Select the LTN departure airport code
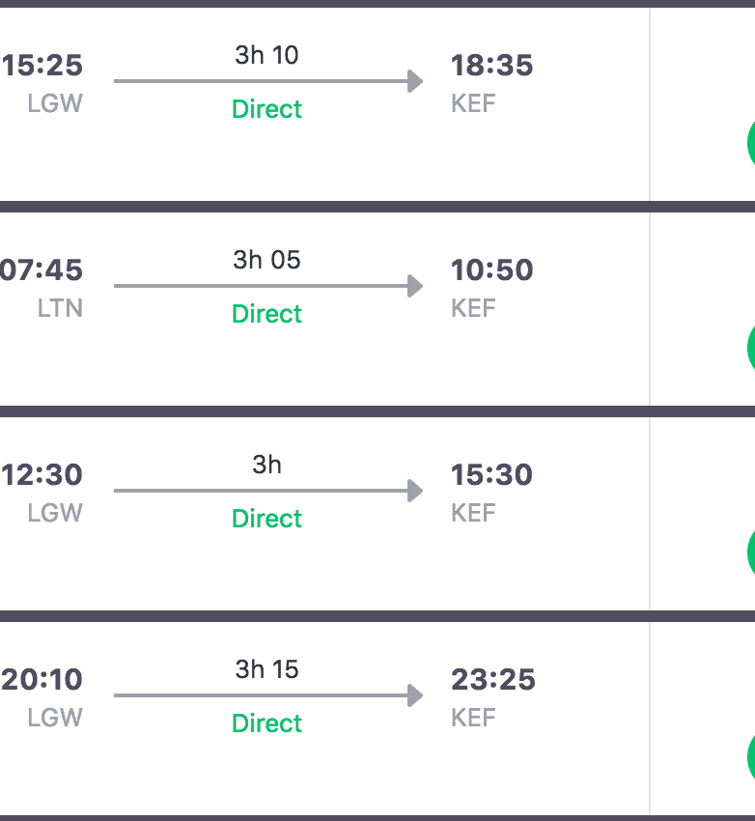 60,308
